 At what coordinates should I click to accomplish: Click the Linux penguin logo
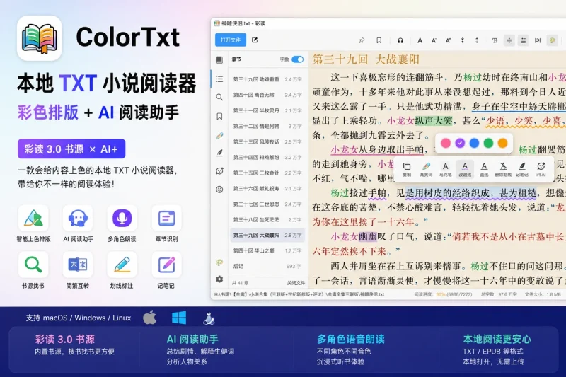(209, 318)
